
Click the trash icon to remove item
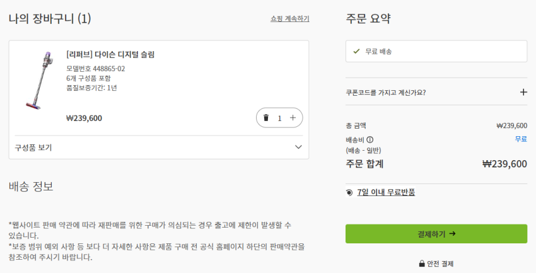pyautogui.click(x=266, y=118)
